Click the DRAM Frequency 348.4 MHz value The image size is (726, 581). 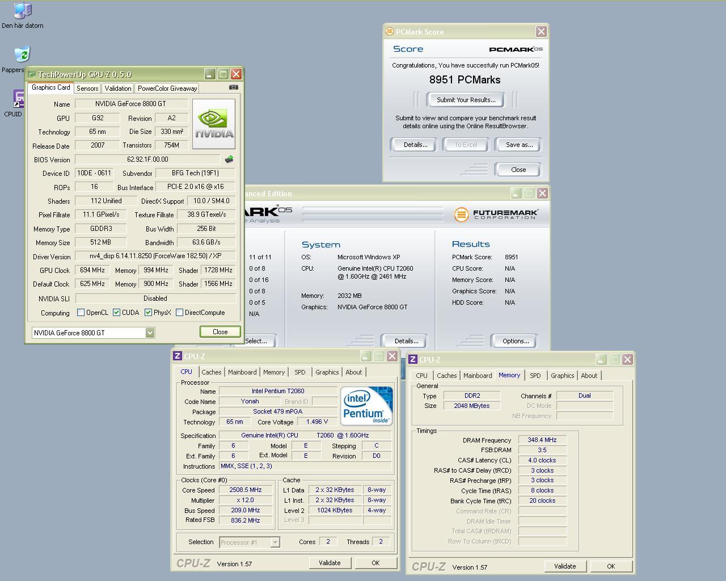coord(542,440)
